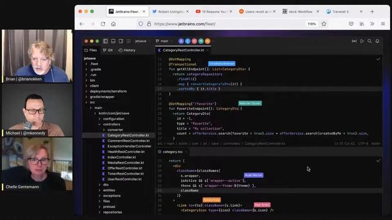This screenshot has width=392, height=220.
Task: Open the Git panel tab
Action: [x=108, y=50]
